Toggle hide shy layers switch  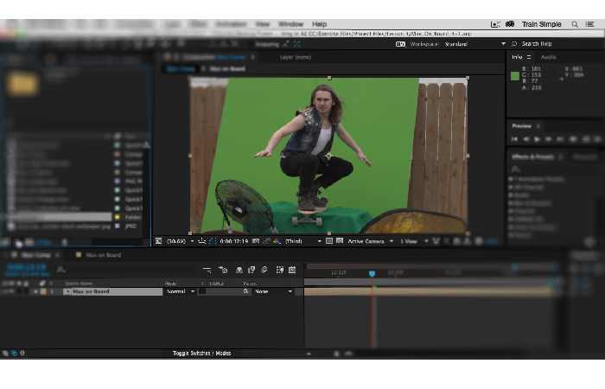[x=239, y=270]
